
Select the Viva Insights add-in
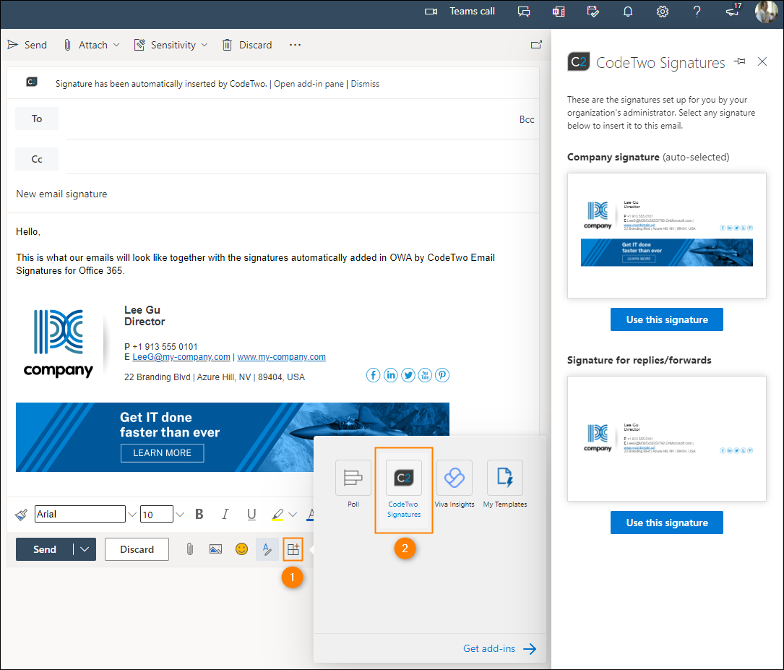(x=454, y=484)
